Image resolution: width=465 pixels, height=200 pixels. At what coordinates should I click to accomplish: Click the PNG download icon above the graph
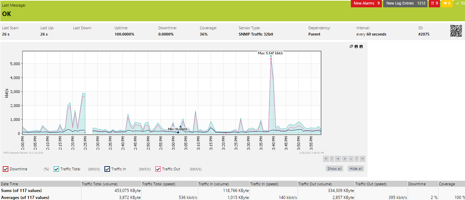click(356, 46)
